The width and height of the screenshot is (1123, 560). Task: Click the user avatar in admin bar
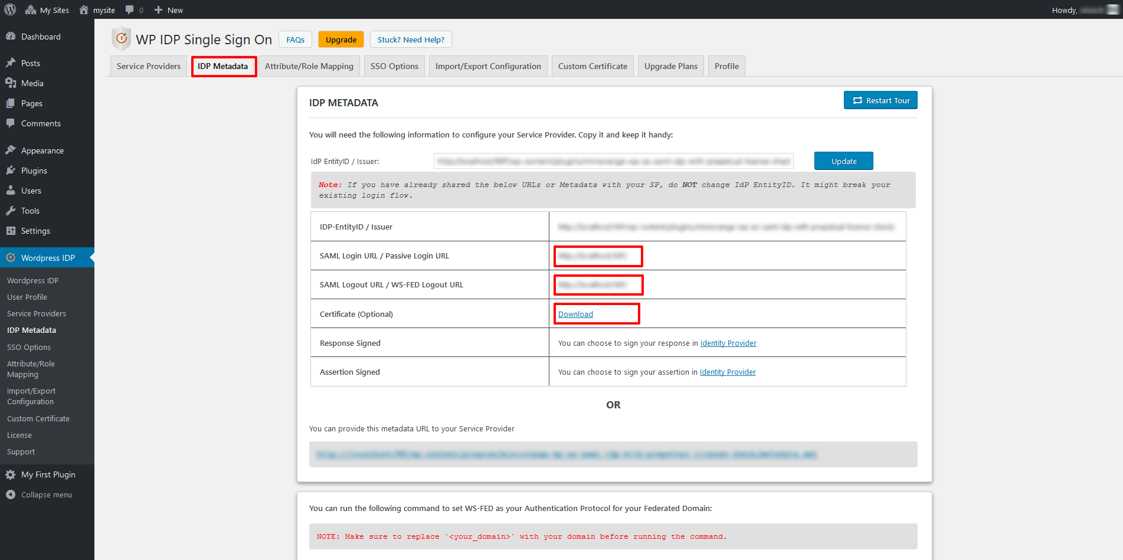(x=1113, y=9)
